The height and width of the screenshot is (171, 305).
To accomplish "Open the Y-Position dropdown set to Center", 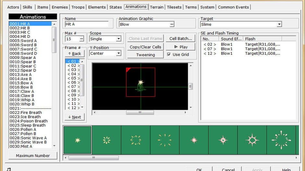I will [x=118, y=53].
